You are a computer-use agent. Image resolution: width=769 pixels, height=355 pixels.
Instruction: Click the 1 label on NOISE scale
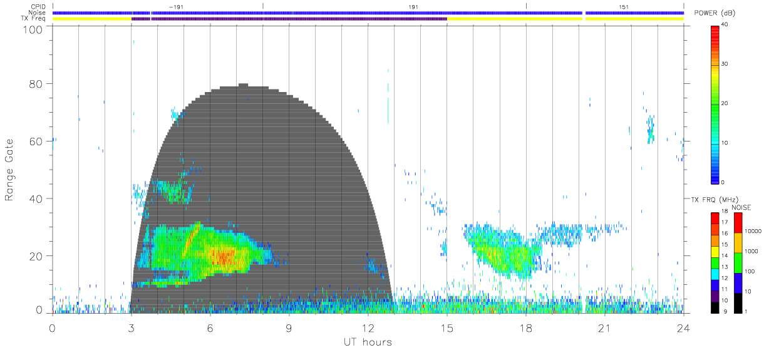[746, 311]
